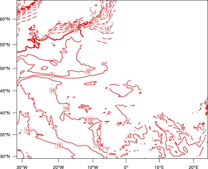Click the 30°N latitude axis label

[x=5, y=157]
